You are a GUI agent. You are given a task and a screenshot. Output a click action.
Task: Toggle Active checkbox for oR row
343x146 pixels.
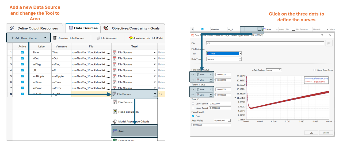coord(22,70)
